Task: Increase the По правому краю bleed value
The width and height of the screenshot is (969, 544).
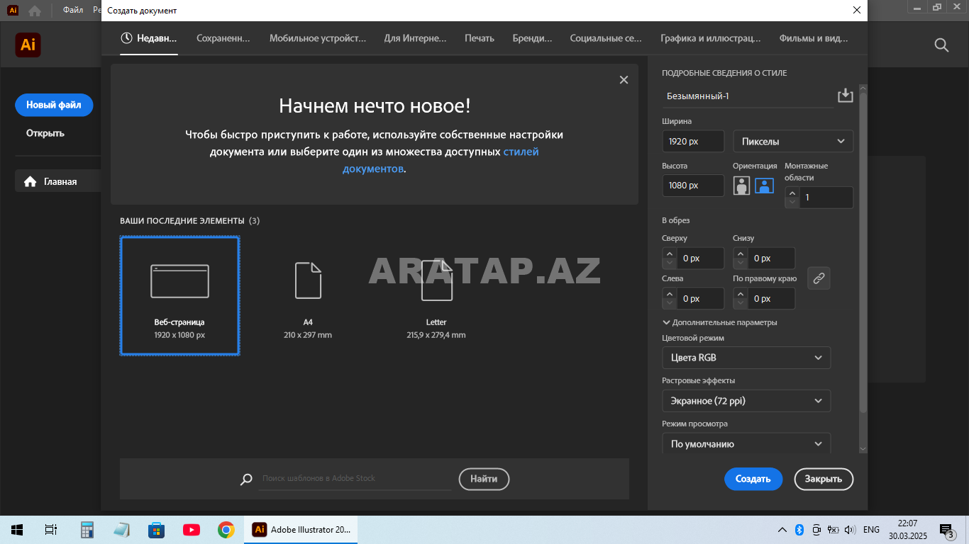Action: point(740,294)
